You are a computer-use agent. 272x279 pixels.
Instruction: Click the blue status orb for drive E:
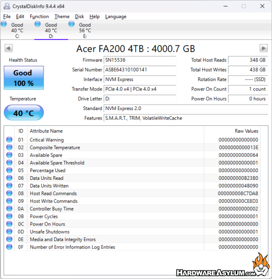click(72, 24)
